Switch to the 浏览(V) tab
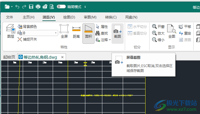This screenshot has width=200, height=114. 49,17
